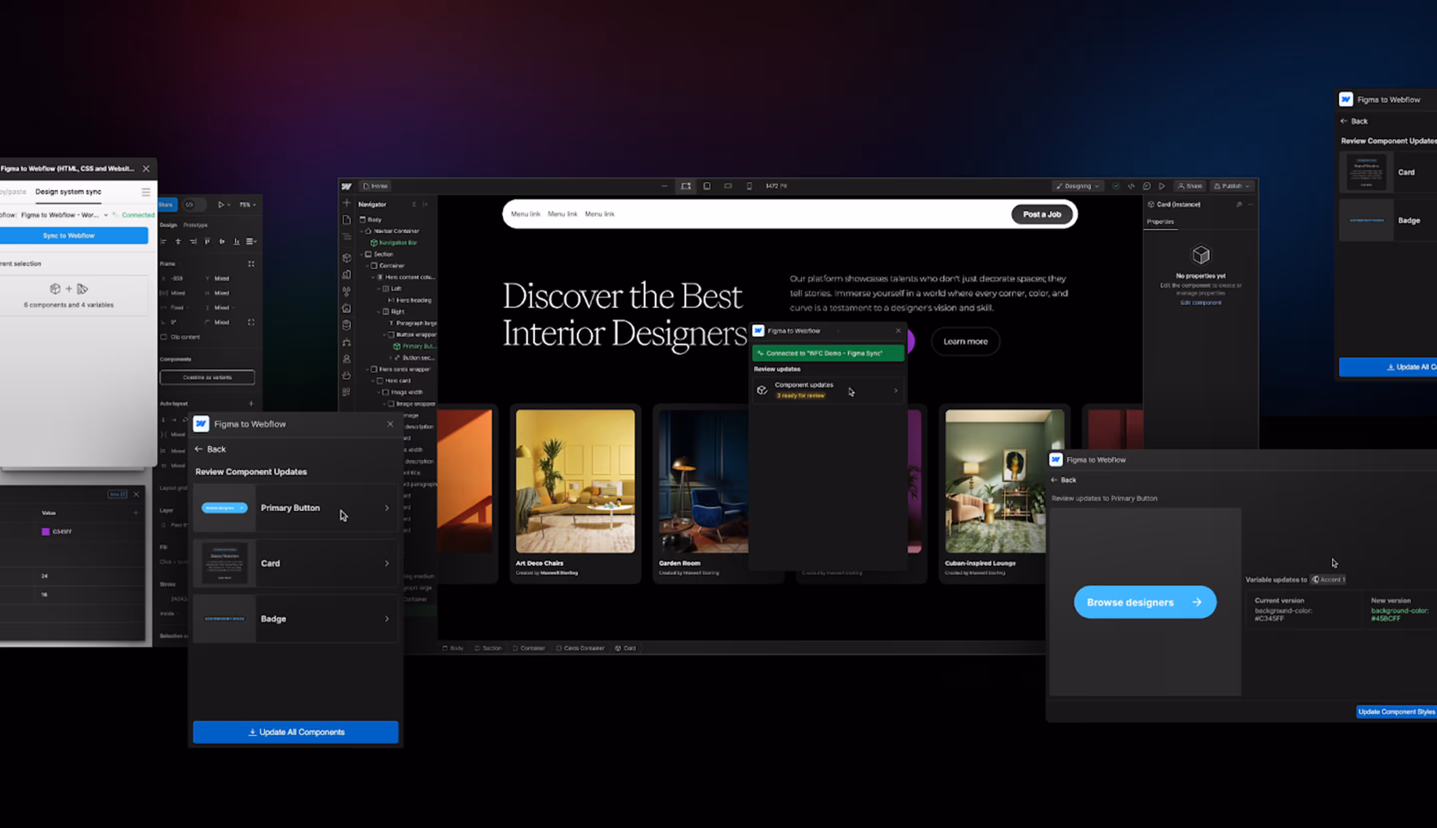Image resolution: width=1437 pixels, height=828 pixels.
Task: Click the Sync to Webflow button
Action: 69,235
